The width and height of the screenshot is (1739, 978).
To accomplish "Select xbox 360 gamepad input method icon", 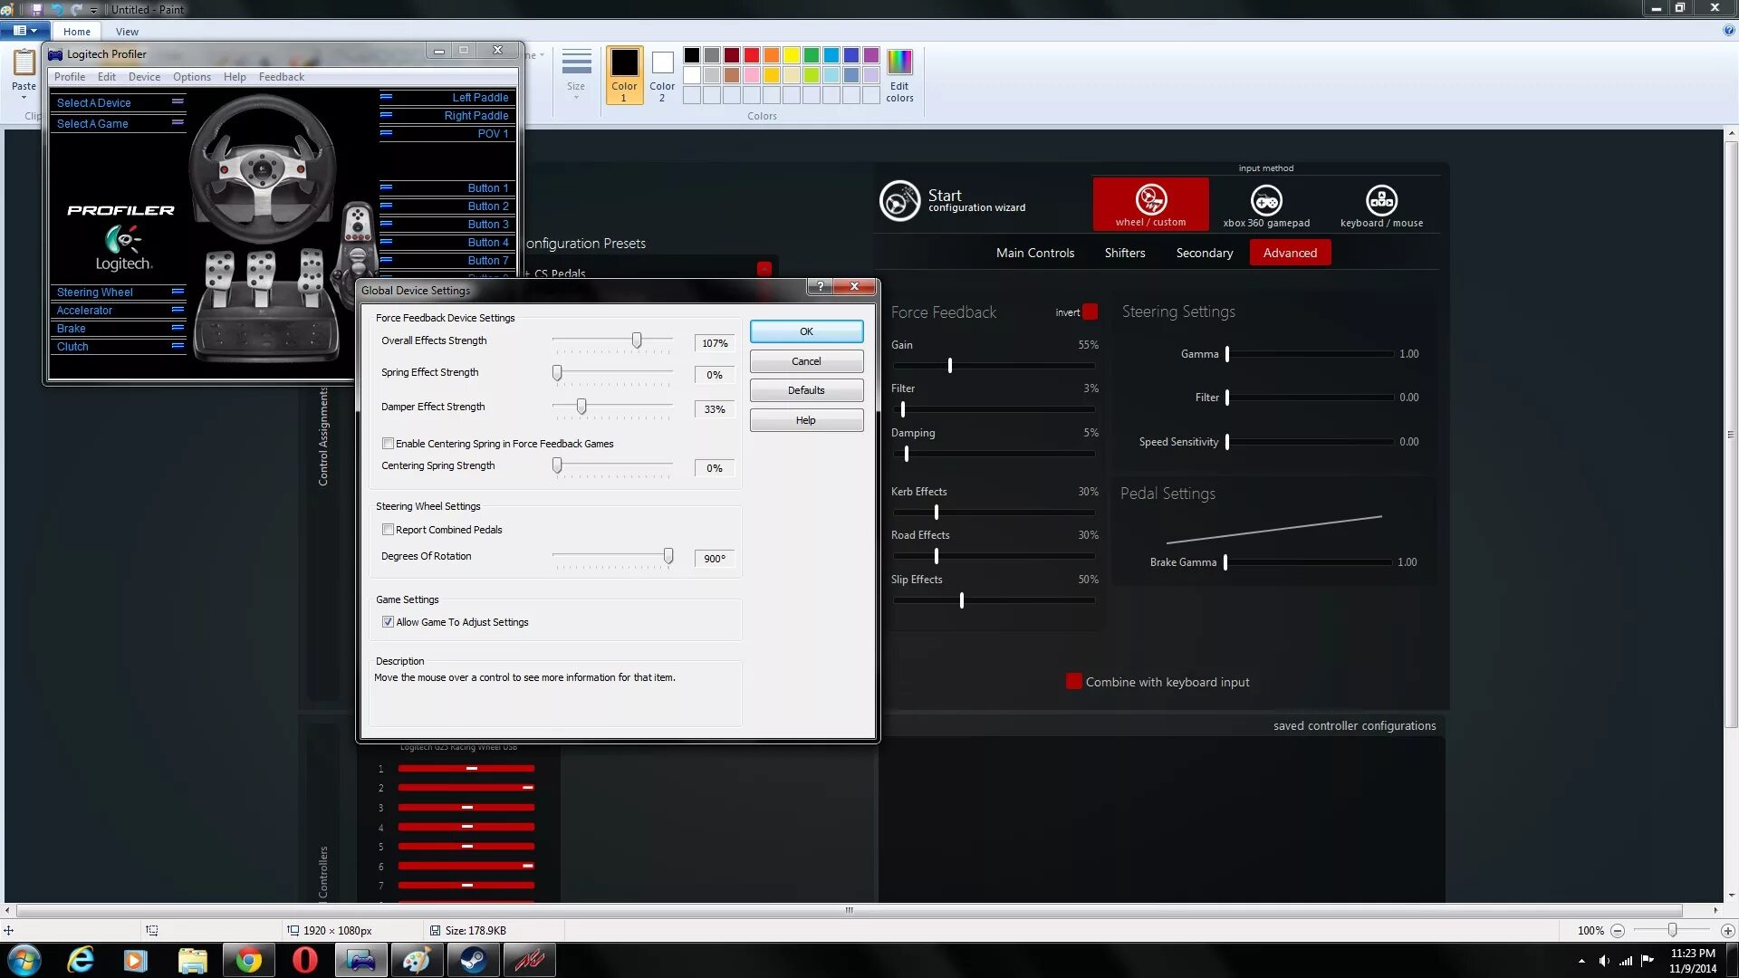I will (x=1265, y=200).
